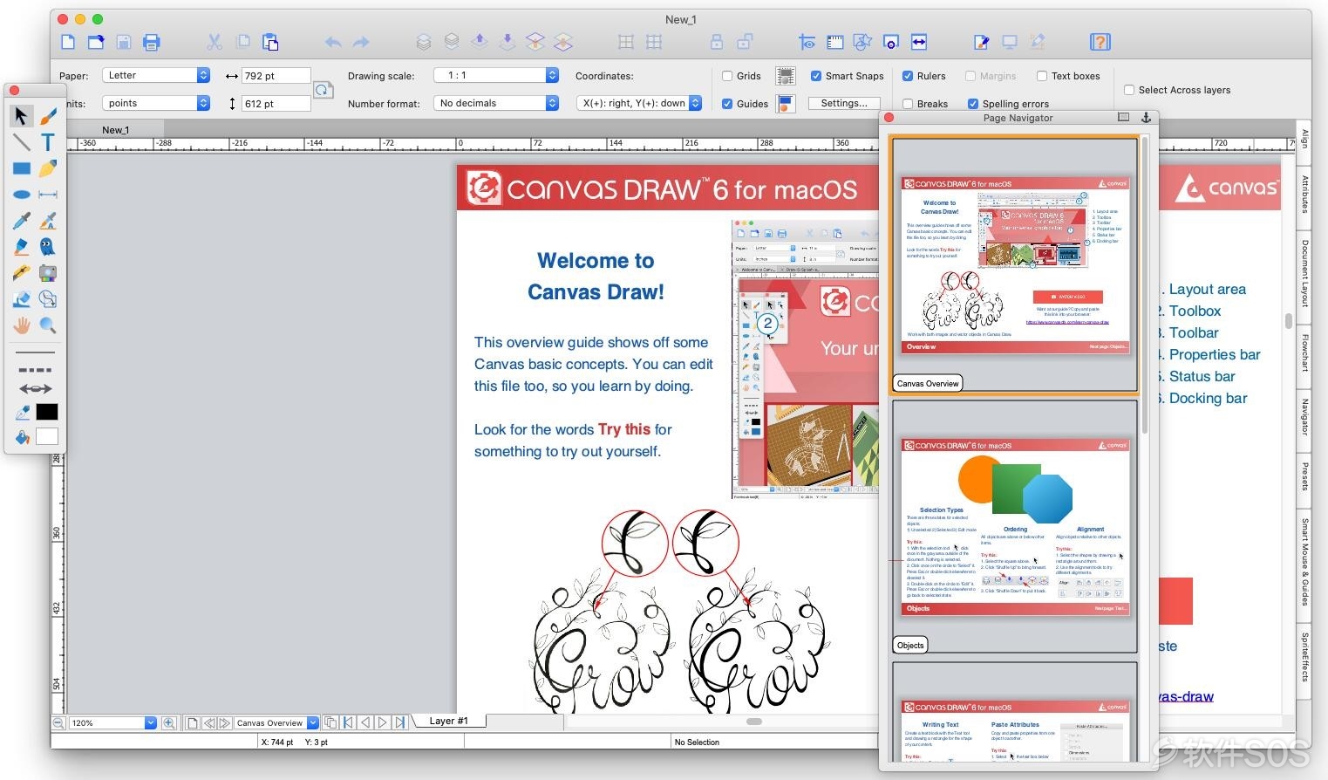
Task: Choose the Knife cutting tool
Action: pyautogui.click(x=21, y=273)
